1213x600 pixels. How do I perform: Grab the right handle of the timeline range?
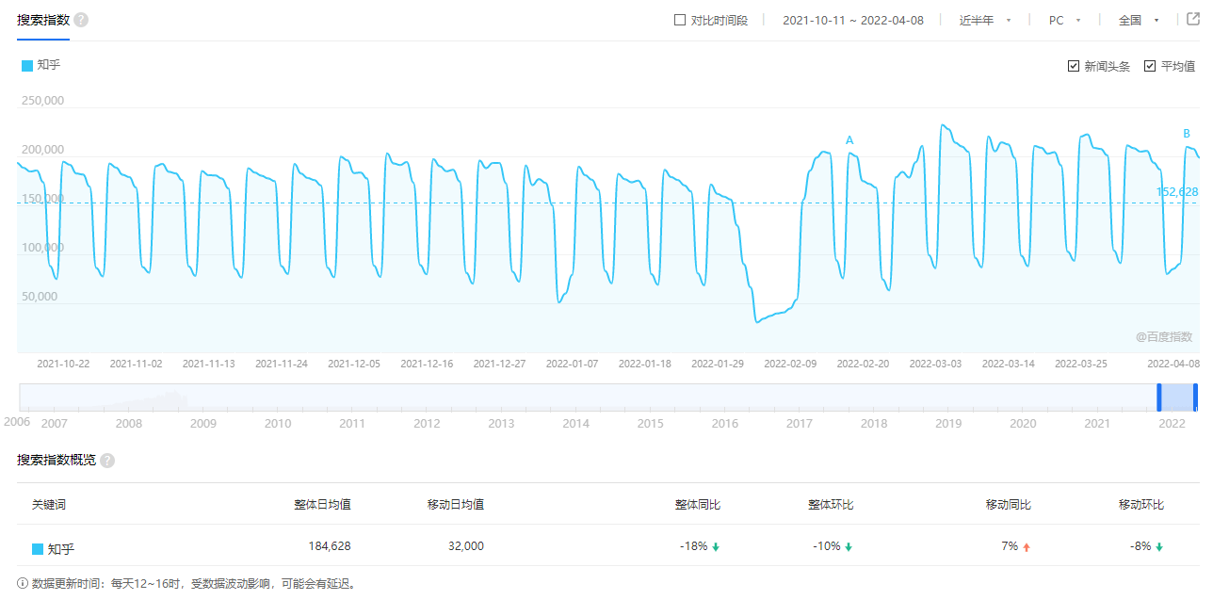point(1195,397)
